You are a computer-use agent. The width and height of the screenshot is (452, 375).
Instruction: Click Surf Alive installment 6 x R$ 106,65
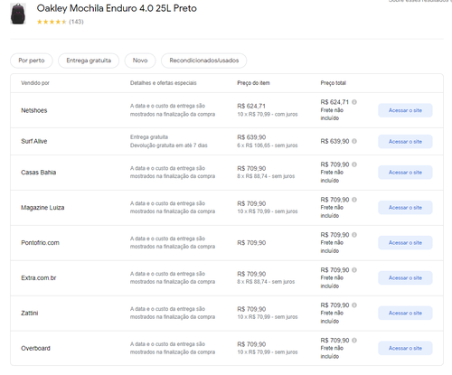coord(268,145)
